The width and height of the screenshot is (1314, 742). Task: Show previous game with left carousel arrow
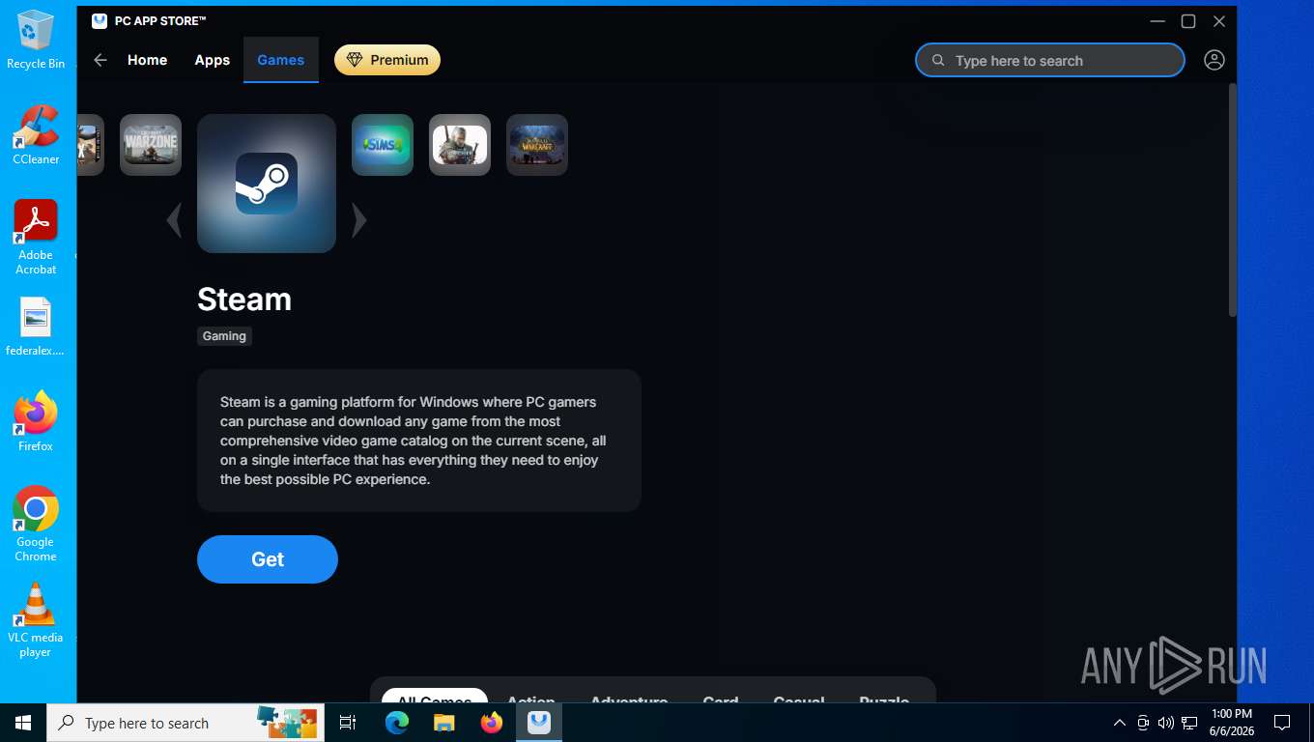(174, 220)
